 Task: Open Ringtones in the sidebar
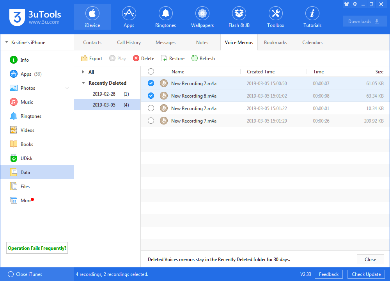coord(37,116)
